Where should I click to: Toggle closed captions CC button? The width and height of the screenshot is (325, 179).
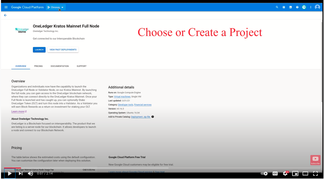[x=275, y=173]
